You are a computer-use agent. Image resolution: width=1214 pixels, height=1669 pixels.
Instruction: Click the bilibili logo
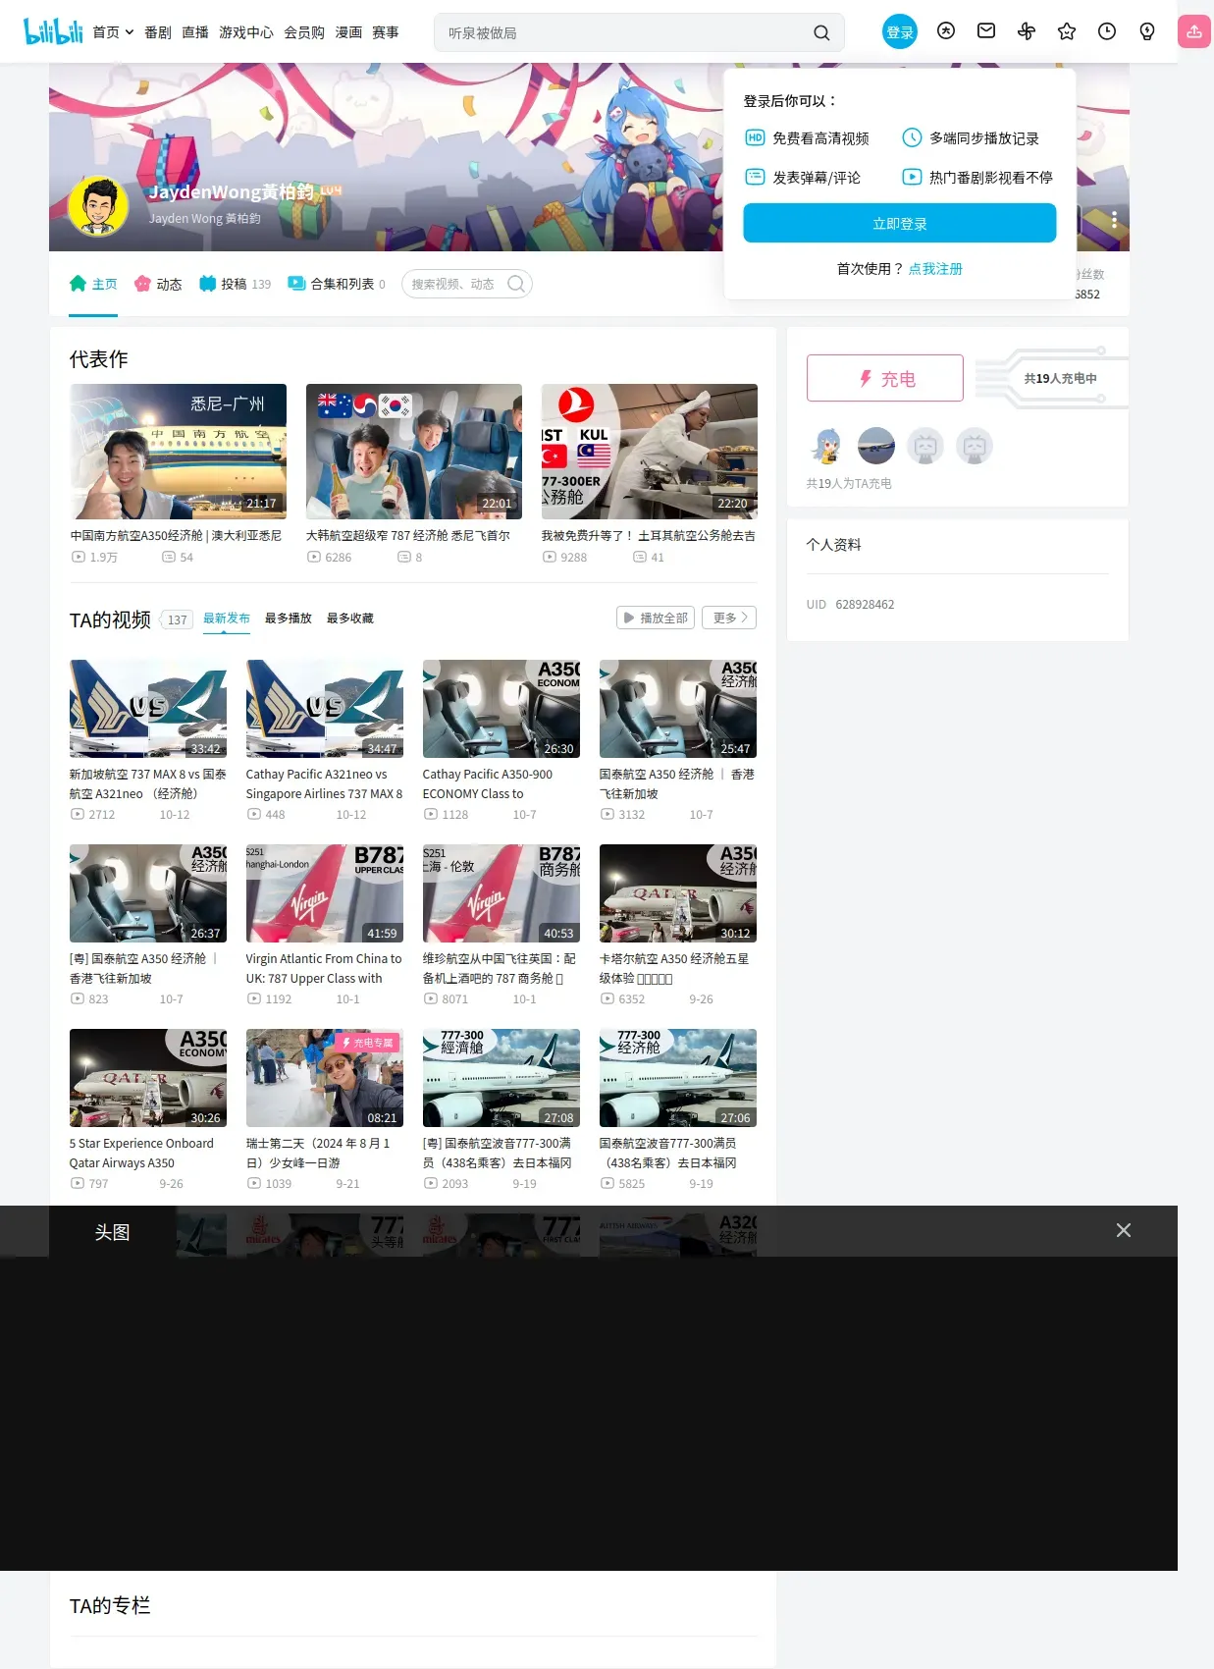[x=53, y=31]
